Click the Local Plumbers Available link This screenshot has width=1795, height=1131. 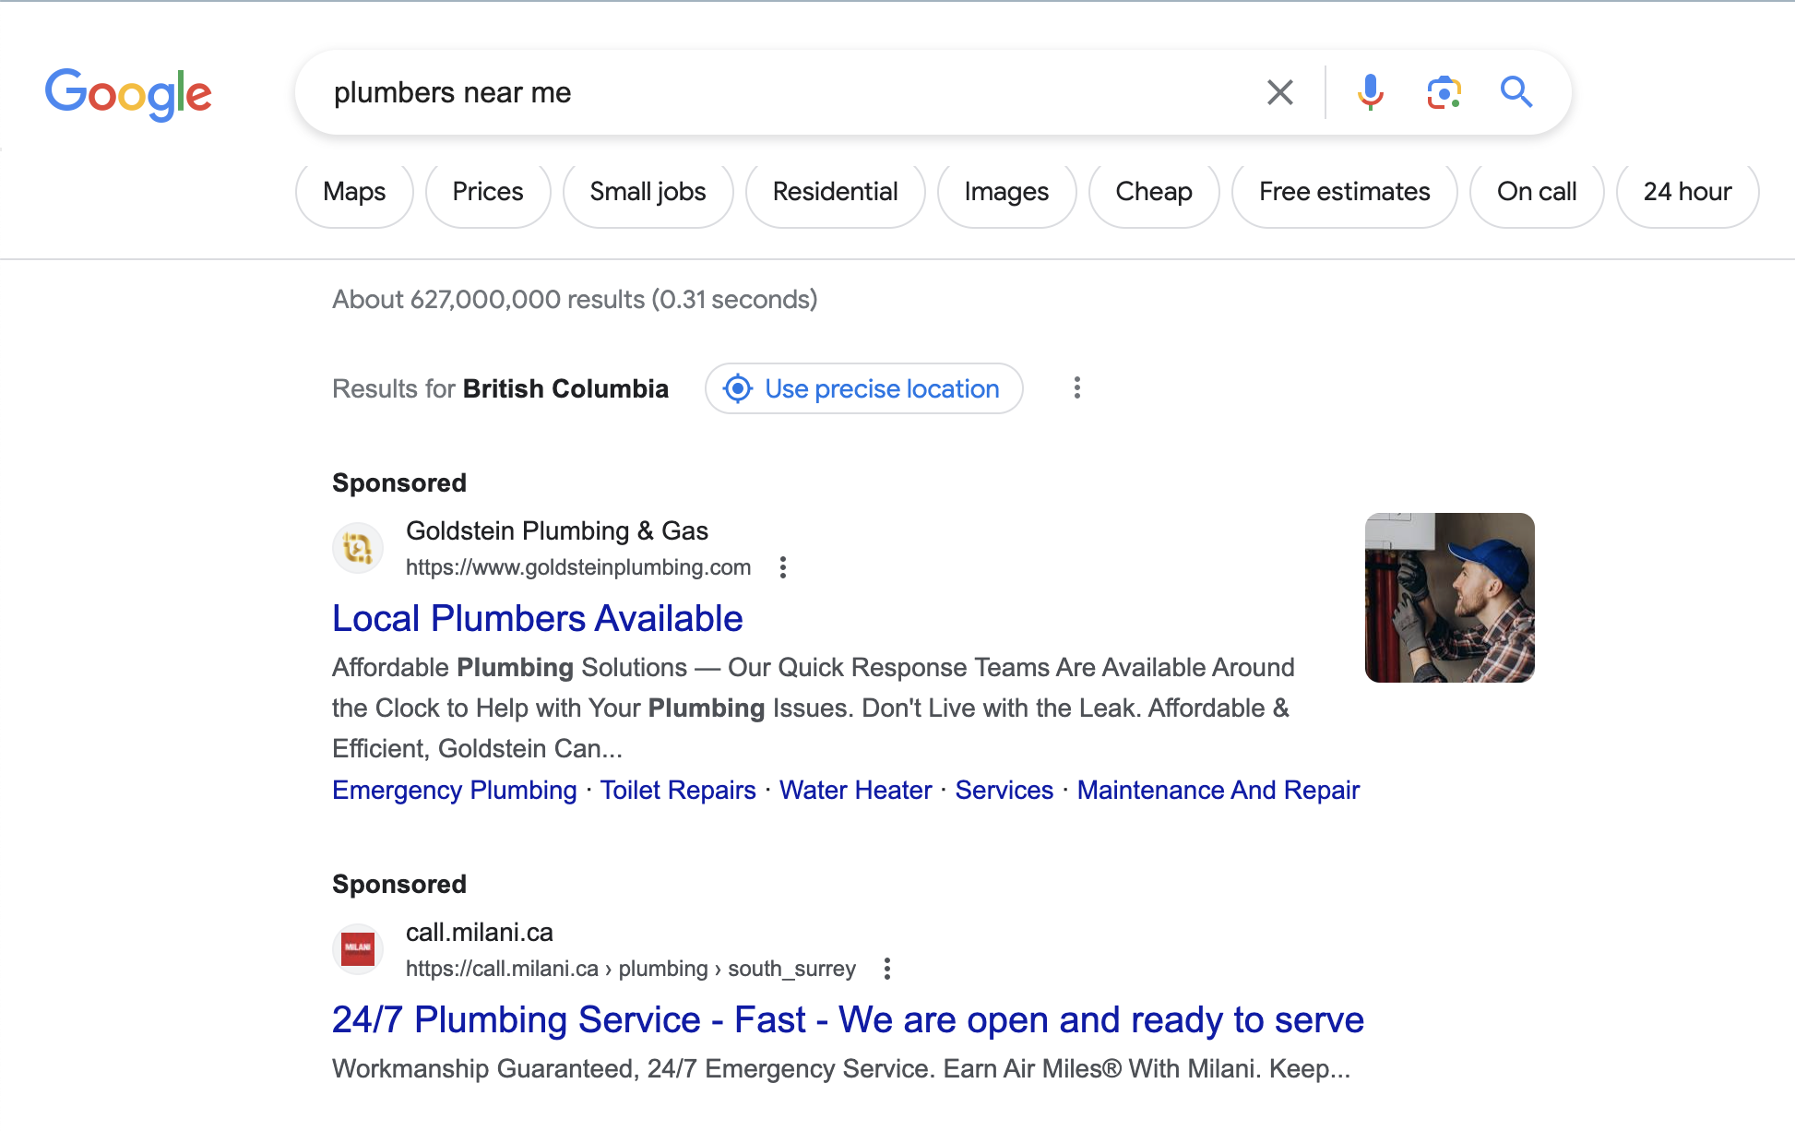click(538, 619)
